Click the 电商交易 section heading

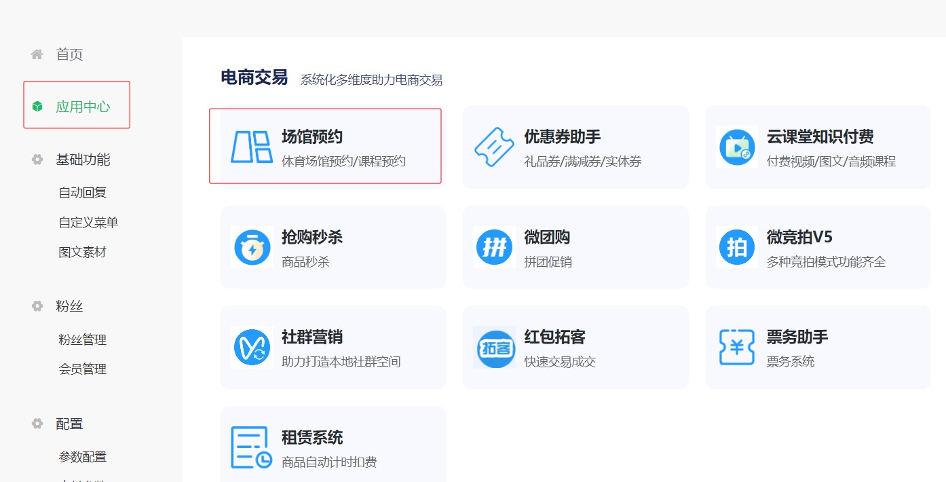click(x=254, y=77)
